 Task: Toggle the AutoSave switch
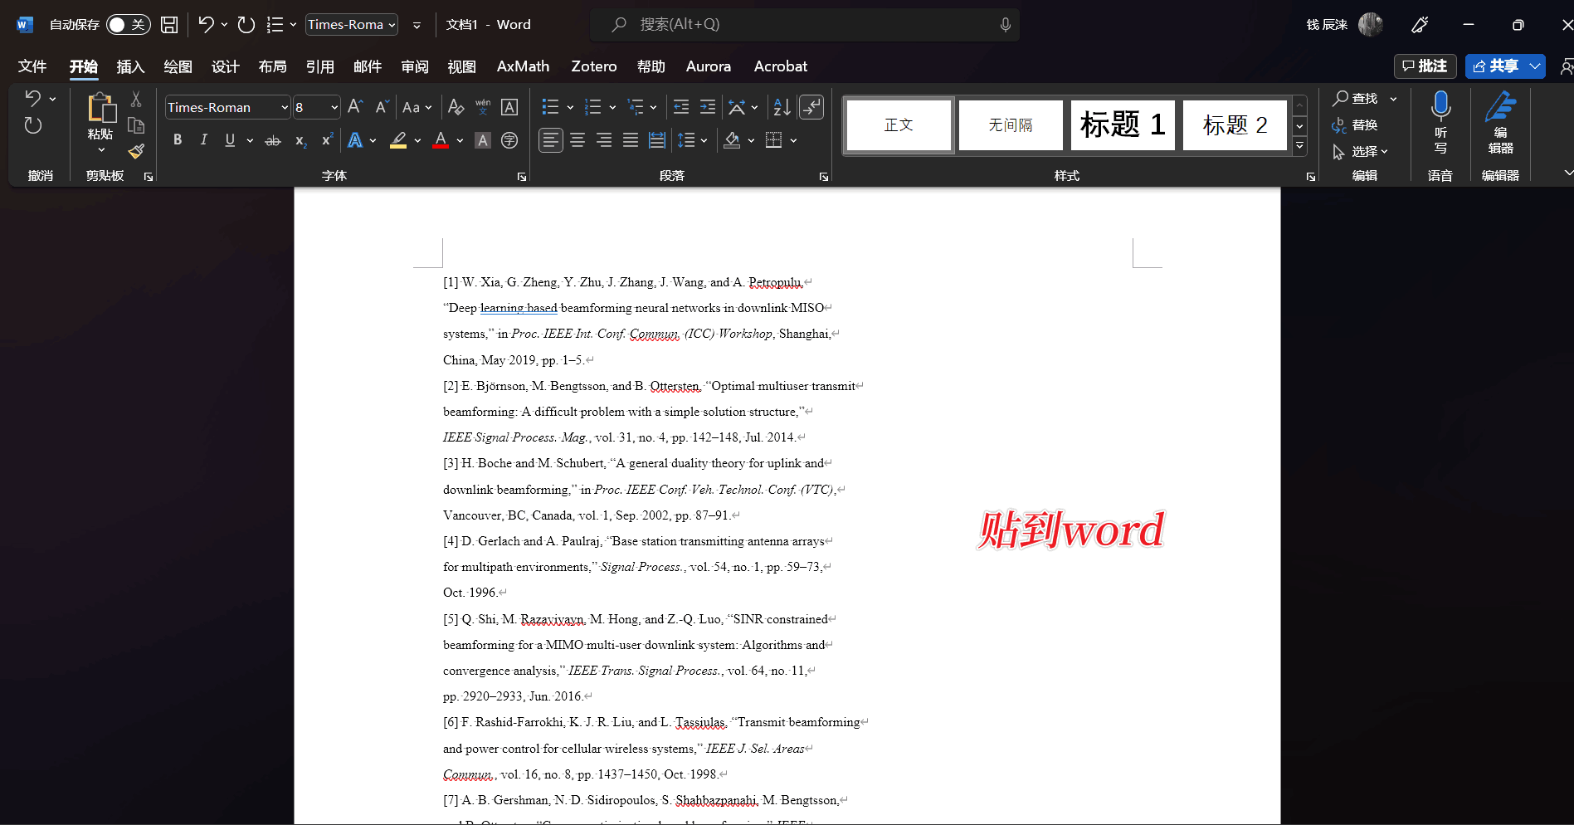[x=128, y=25]
